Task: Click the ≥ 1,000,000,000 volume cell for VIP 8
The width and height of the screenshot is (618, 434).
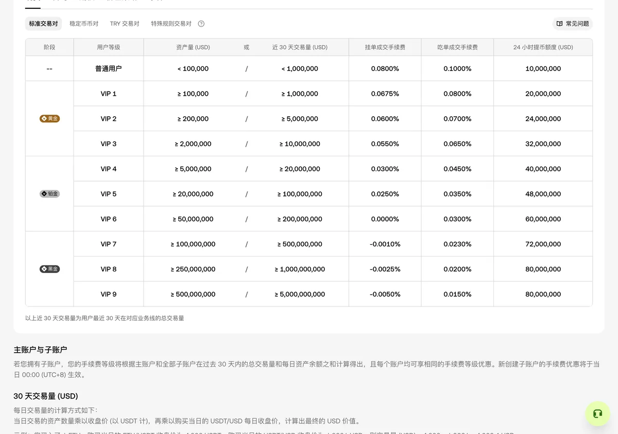Action: [300, 269]
